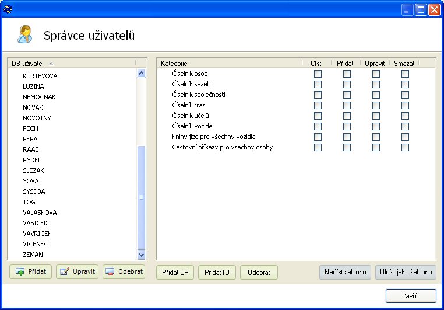Select user ZEMAN
Screen dimensions: 444x310
coord(33,255)
